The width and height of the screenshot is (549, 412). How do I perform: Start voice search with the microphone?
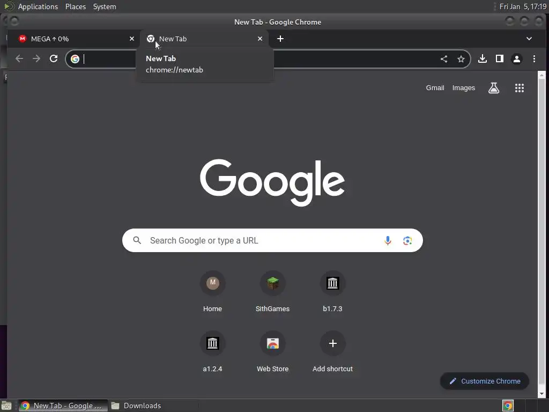pyautogui.click(x=388, y=241)
